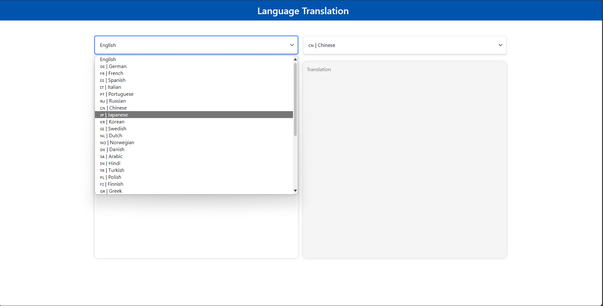This screenshot has width=603, height=306.
Task: Open the target language Chinese dropdown
Action: coord(401,45)
